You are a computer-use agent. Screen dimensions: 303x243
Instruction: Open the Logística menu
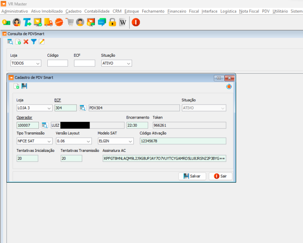click(x=228, y=11)
